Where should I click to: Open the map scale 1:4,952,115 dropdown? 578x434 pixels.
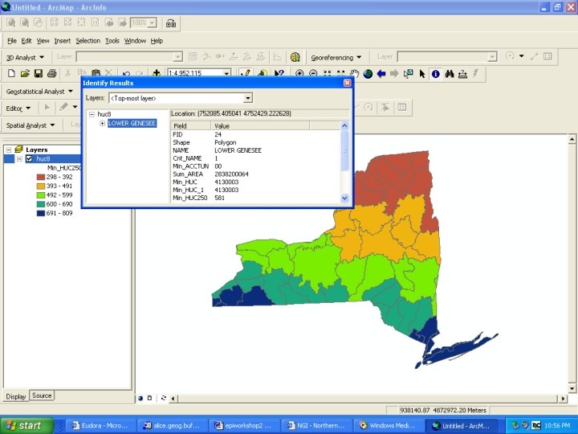pos(226,73)
